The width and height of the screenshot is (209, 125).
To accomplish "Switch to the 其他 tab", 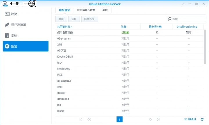I will (x=105, y=10).
